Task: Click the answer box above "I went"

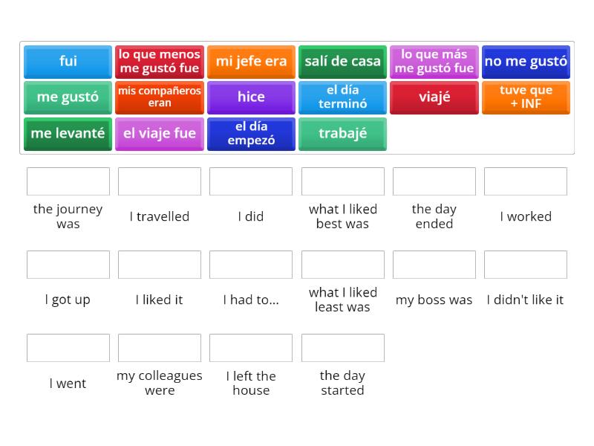Action: [x=68, y=347]
